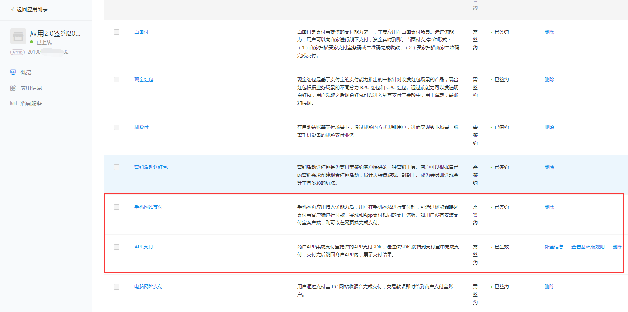Click 返回应用列表 link
The image size is (628, 312).
(32, 9)
